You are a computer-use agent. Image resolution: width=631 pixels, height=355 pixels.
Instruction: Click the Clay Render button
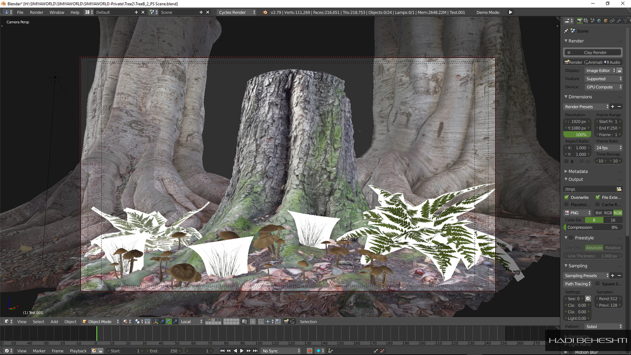point(593,52)
